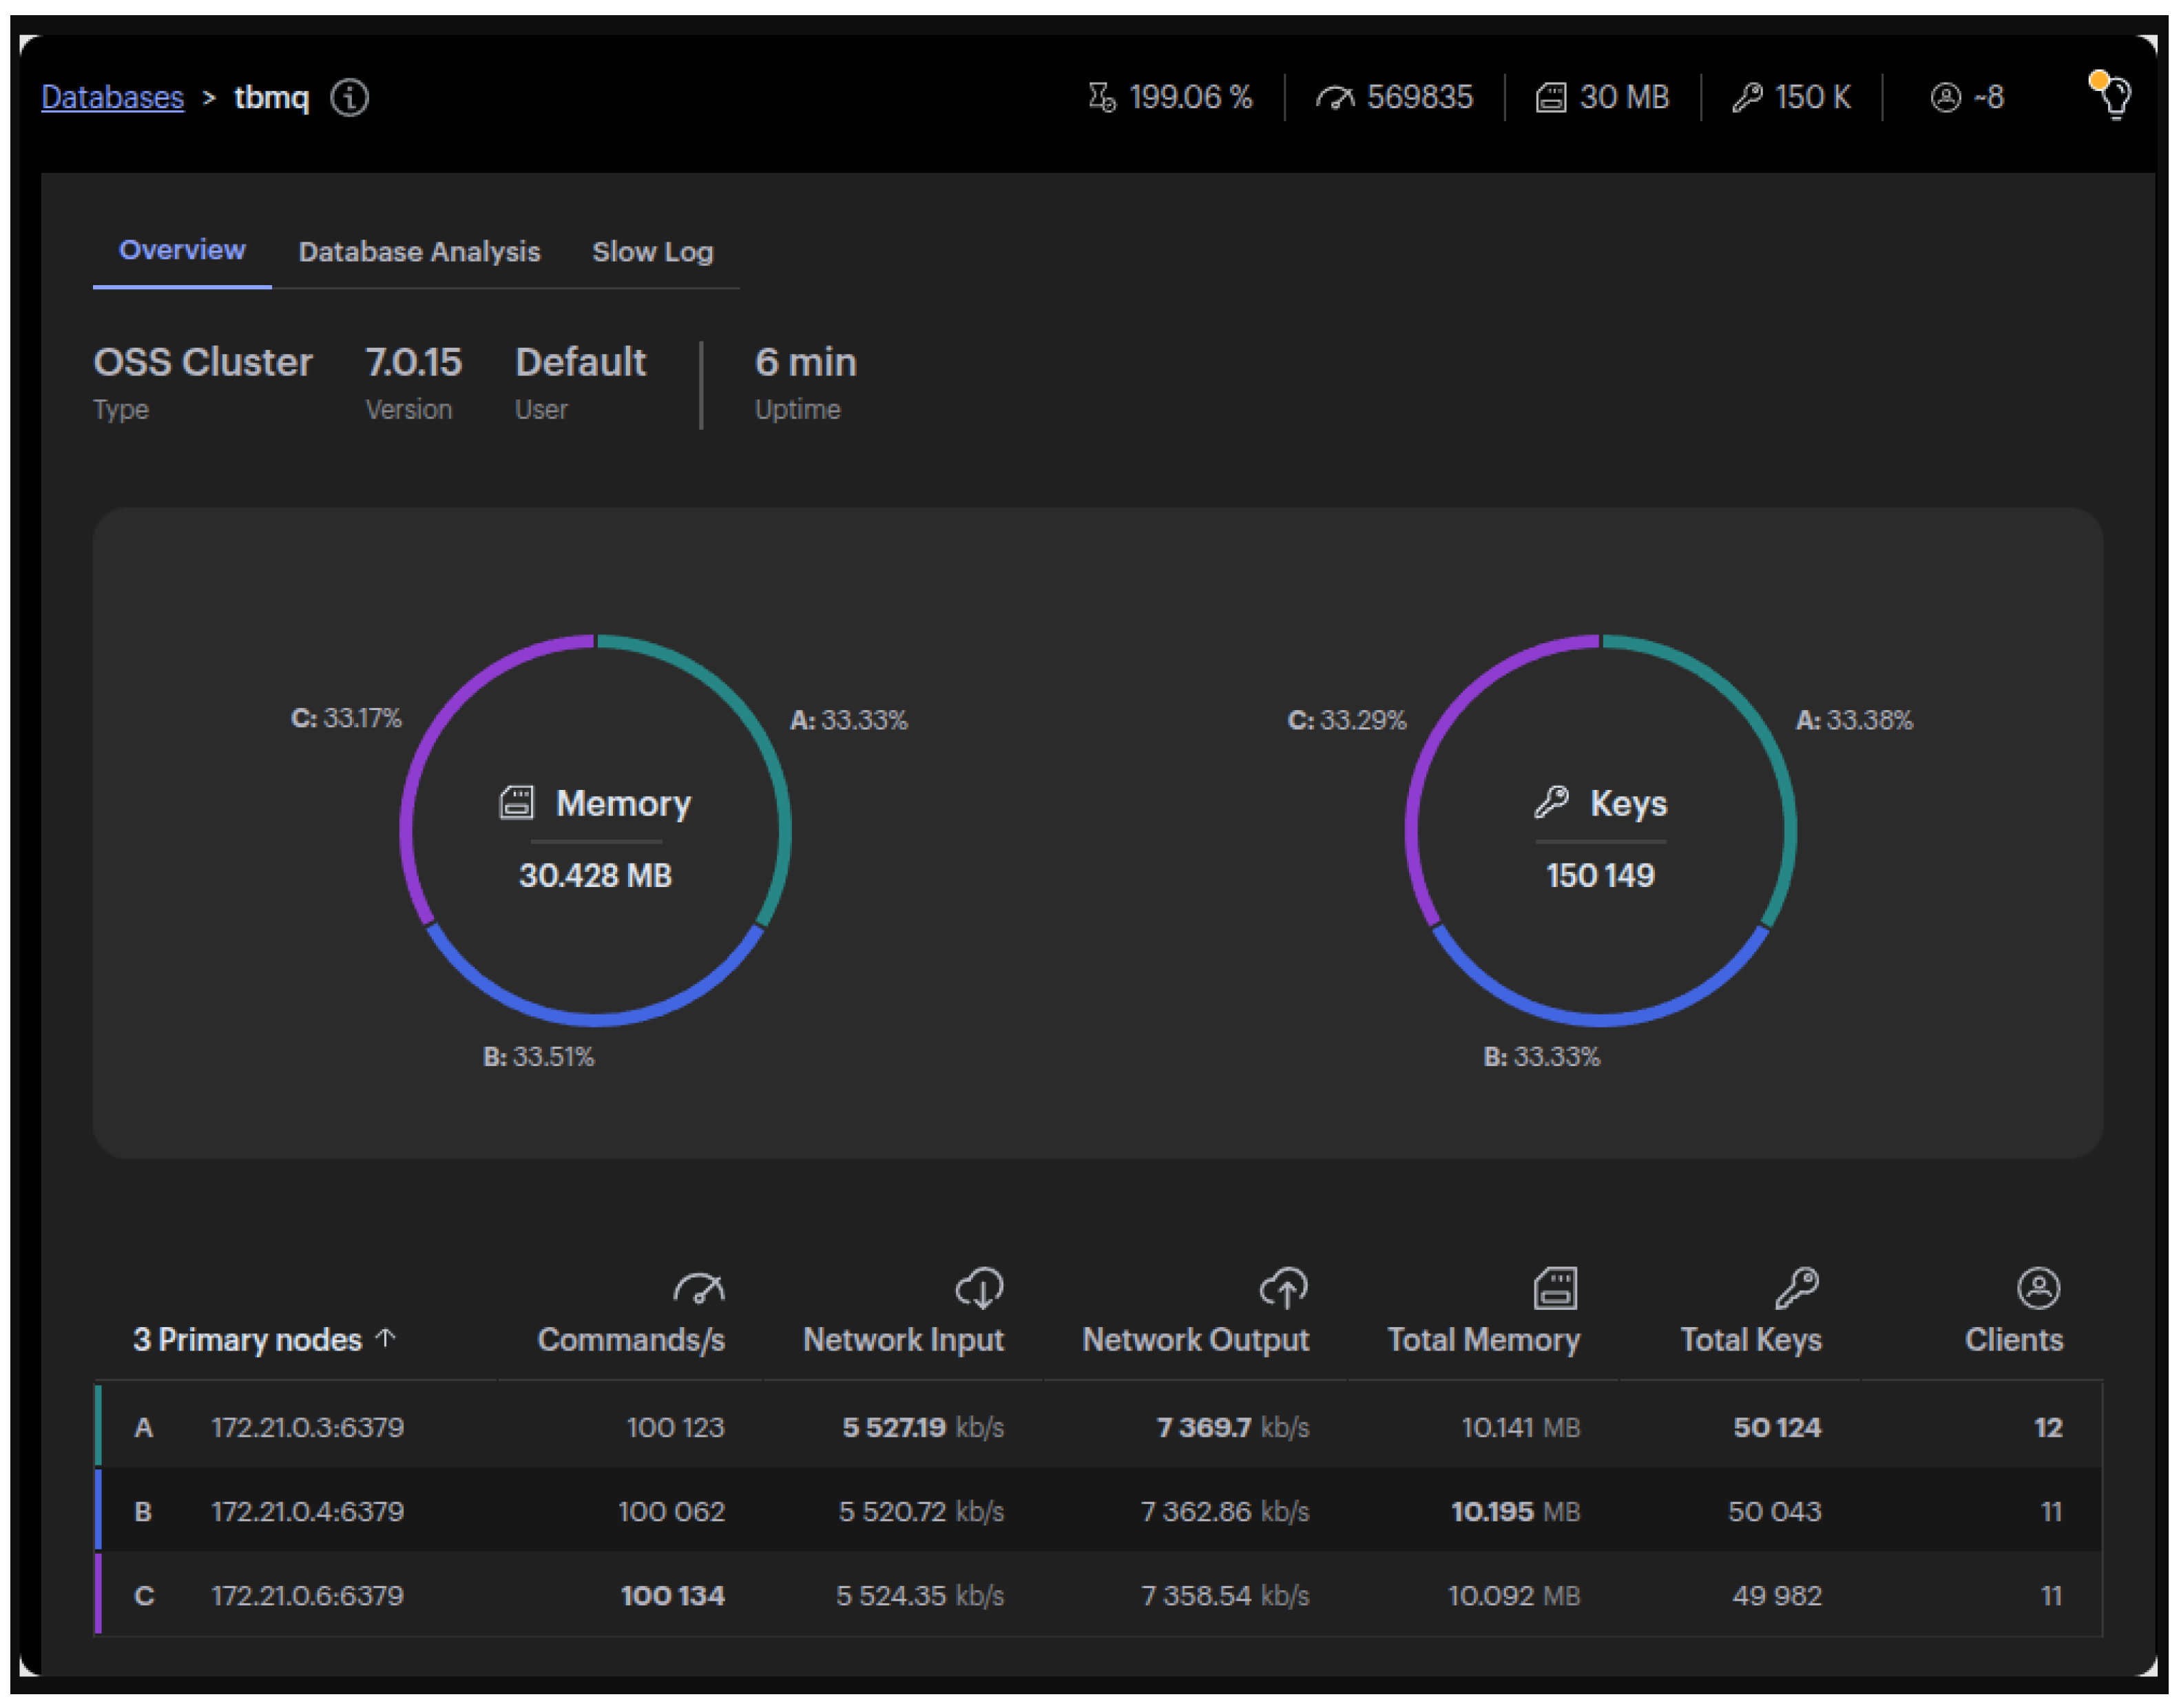Click the Network Output upload cloud icon

pyautogui.click(x=1284, y=1289)
